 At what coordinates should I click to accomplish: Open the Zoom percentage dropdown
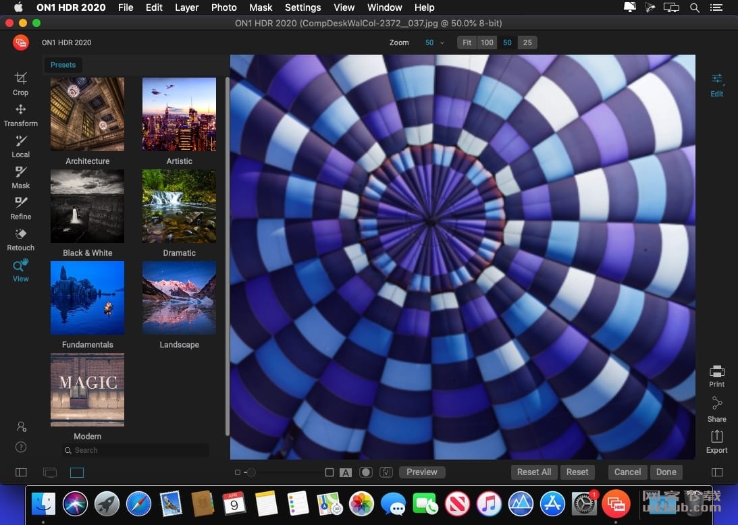(x=434, y=43)
